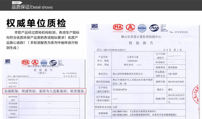Click address '佛山市南海沙头工业园A区'
The image size is (202, 119).
[133, 82]
